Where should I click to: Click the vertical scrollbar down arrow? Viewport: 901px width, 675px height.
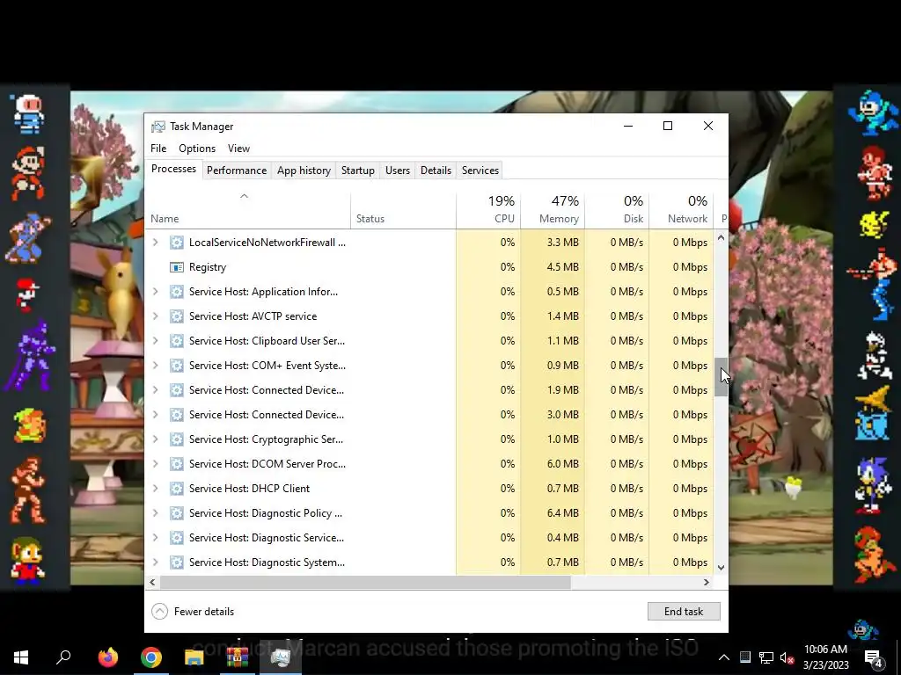coord(722,568)
